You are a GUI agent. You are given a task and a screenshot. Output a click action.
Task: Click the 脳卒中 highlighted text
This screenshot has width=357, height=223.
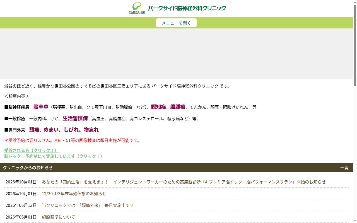41,107
